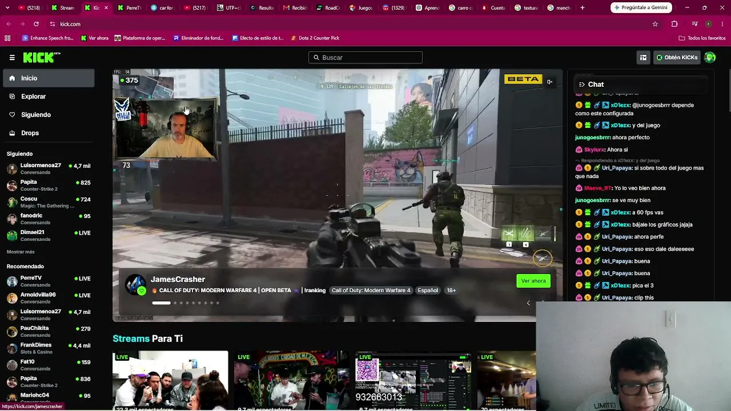The width and height of the screenshot is (731, 411).
Task: Open the green user avatar menu
Action: (x=710, y=58)
